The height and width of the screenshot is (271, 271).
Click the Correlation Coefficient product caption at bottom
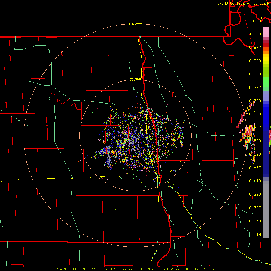tap(135, 269)
